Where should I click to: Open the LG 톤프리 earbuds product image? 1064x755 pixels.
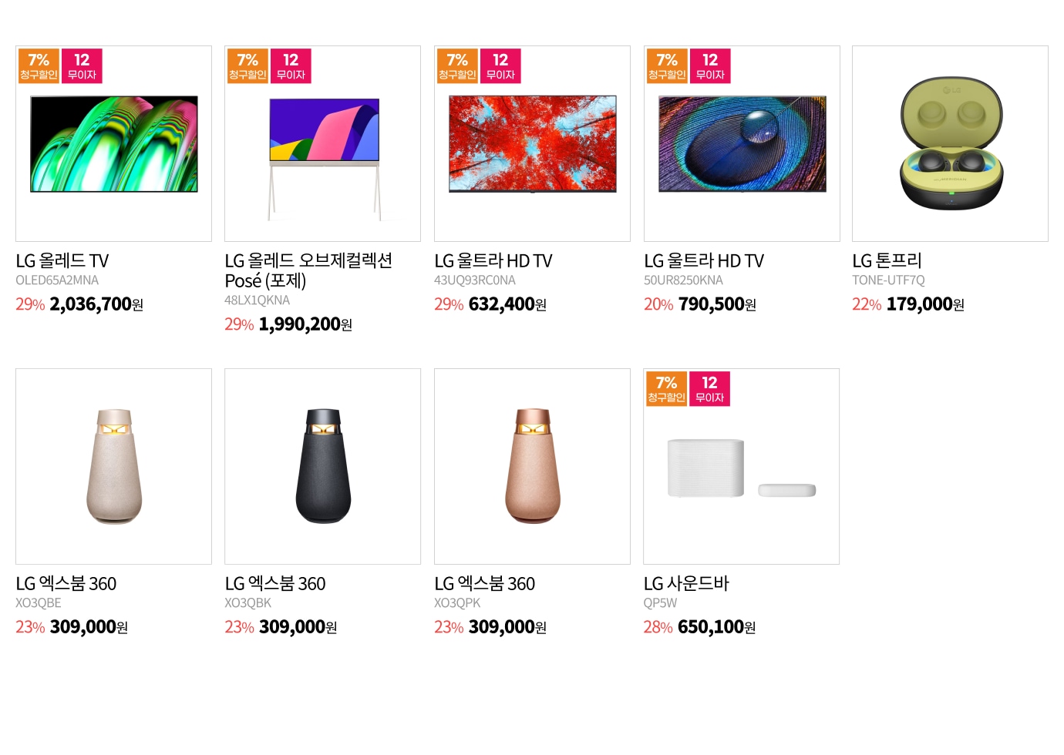coord(950,144)
